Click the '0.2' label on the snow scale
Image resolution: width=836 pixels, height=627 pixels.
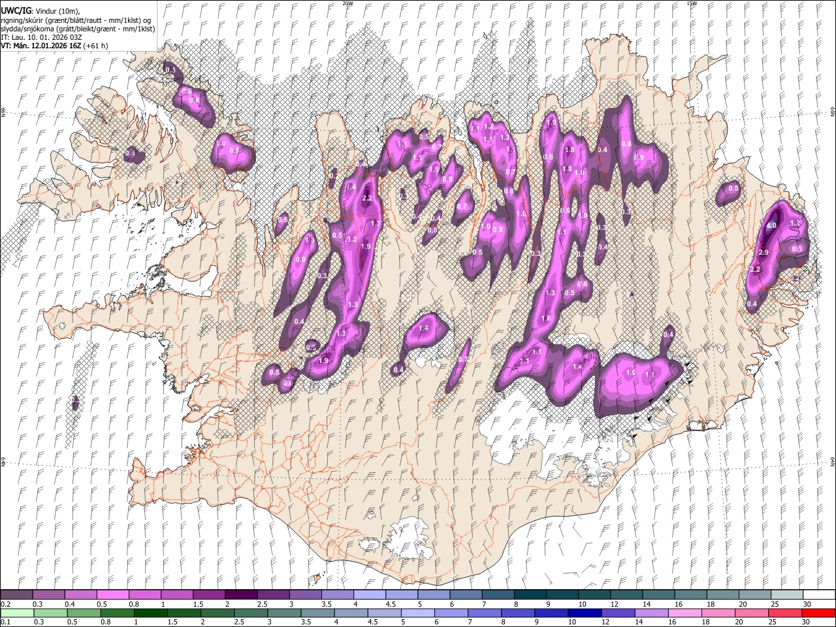pos(6,604)
